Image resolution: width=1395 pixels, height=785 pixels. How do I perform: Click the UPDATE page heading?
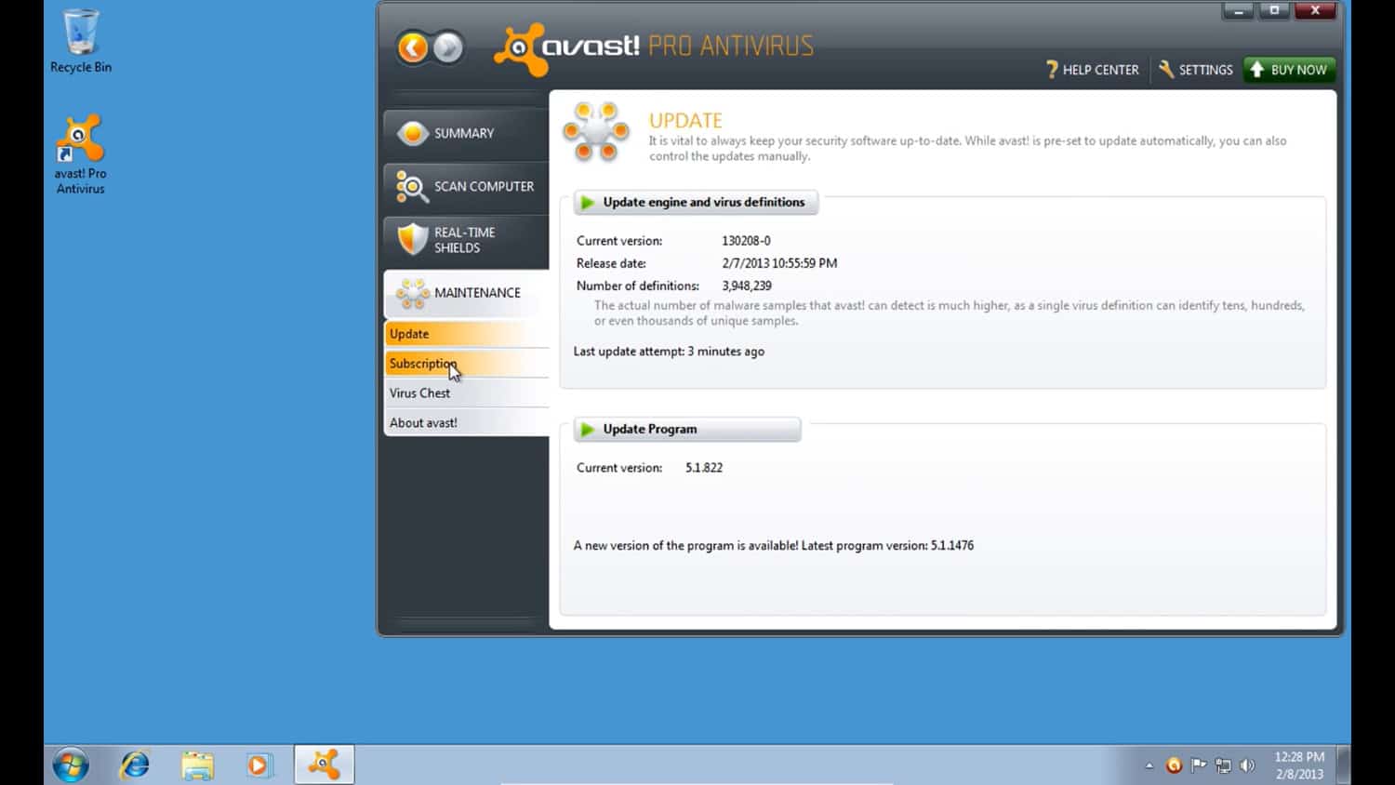pyautogui.click(x=685, y=121)
